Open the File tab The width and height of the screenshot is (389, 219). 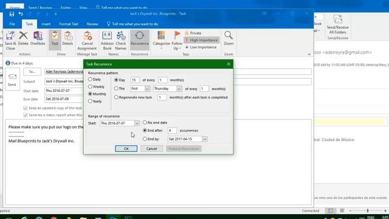pos(12,24)
